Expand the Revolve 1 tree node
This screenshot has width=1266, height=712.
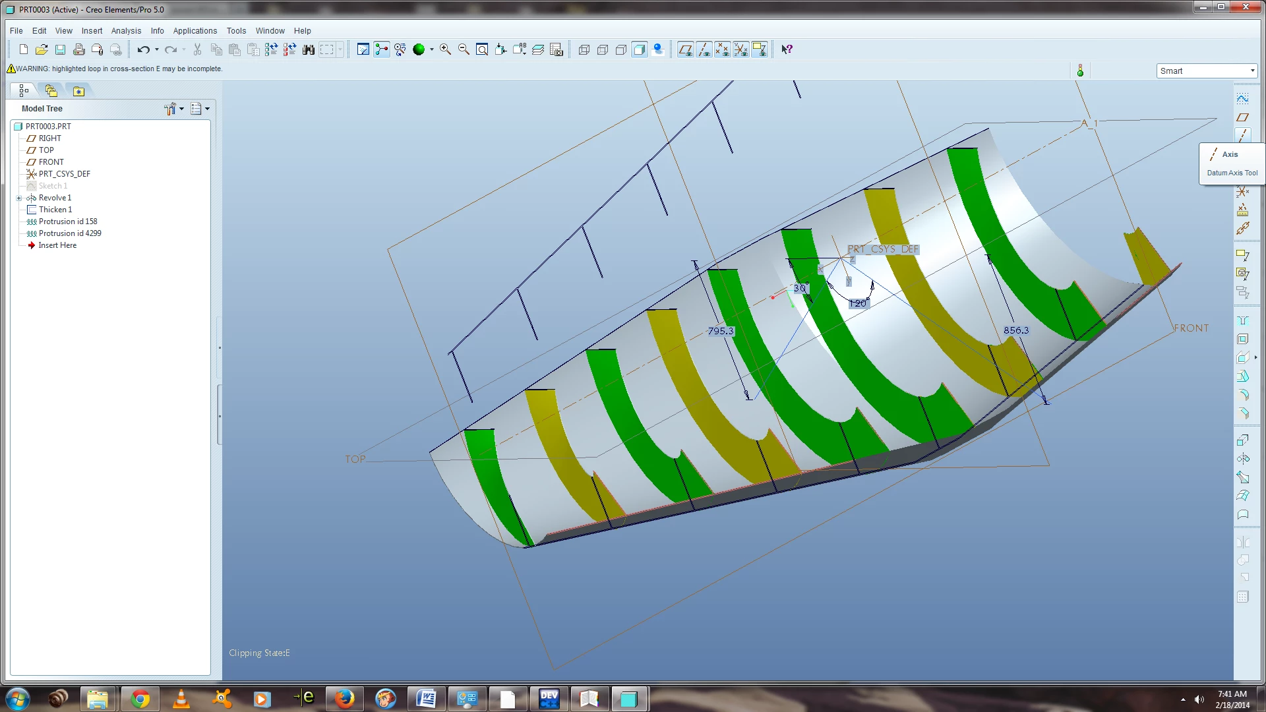coord(19,198)
